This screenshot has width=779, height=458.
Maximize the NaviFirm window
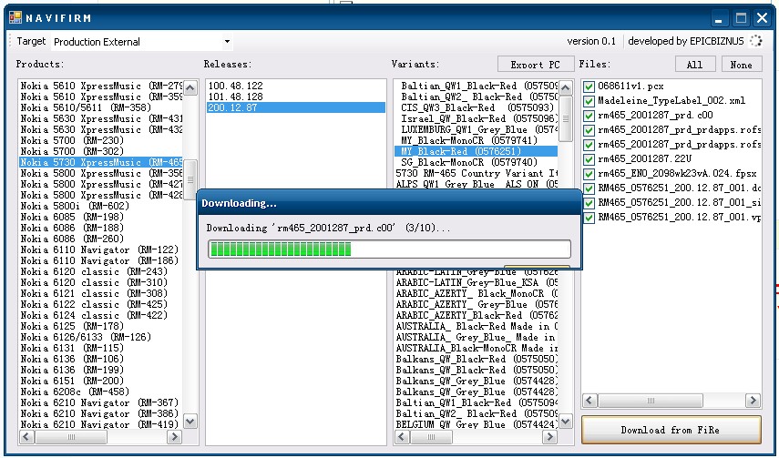[x=741, y=19]
